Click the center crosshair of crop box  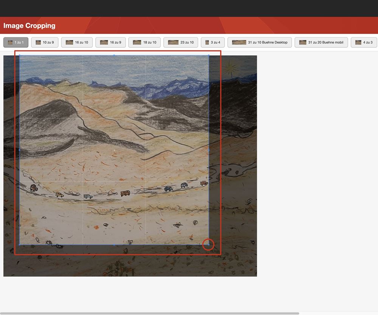pos(114,150)
